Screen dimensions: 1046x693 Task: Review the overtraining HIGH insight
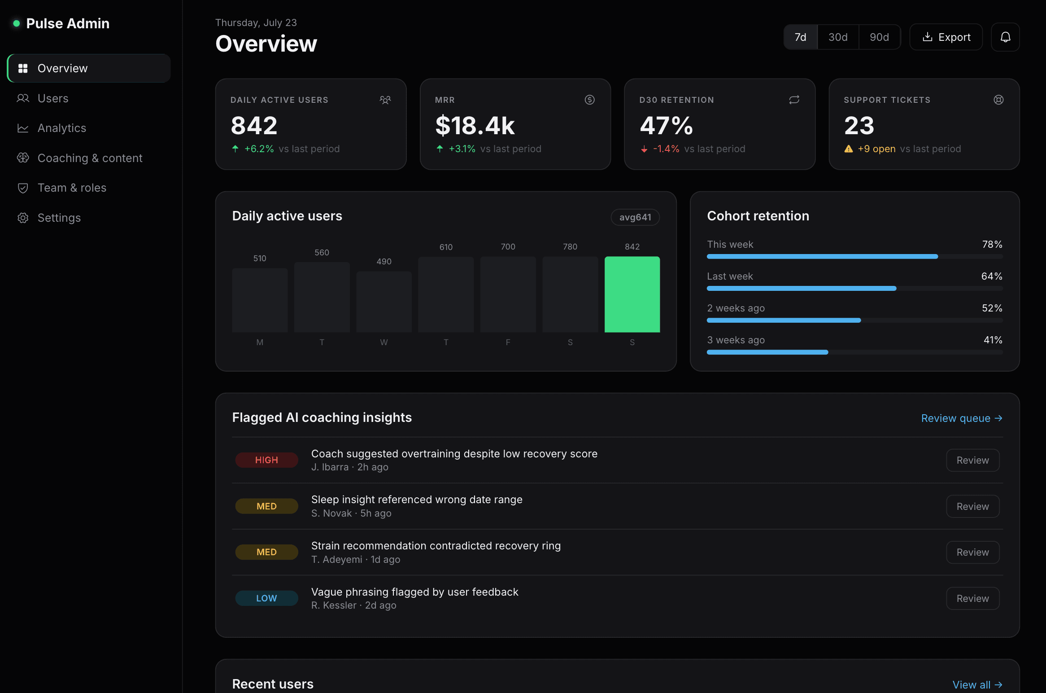(972, 460)
